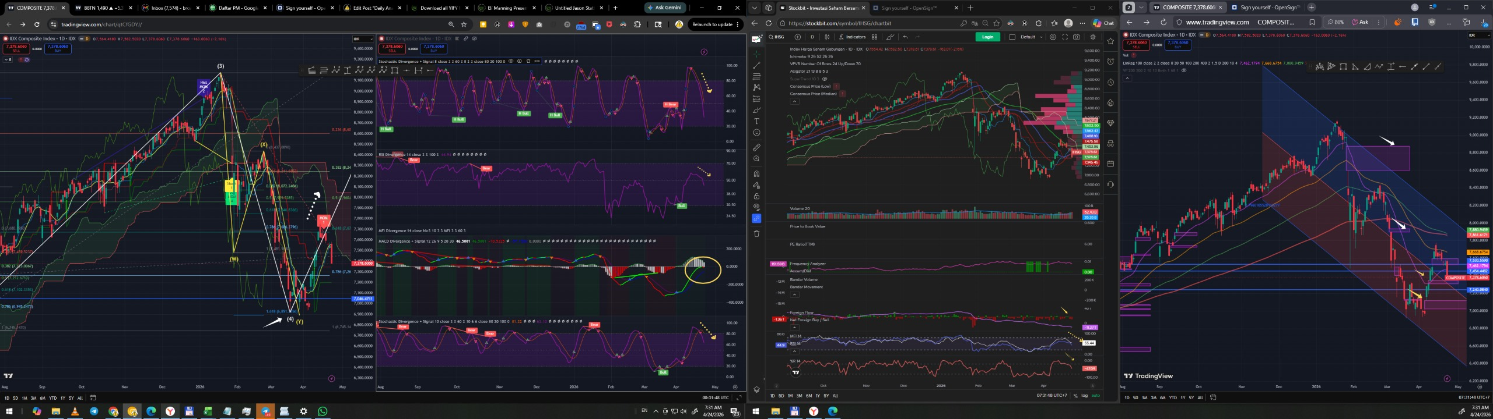Viewport: 1493px width, 419px height.
Task: Collapse the indicator legend under Consensus Price
Action: point(794,101)
